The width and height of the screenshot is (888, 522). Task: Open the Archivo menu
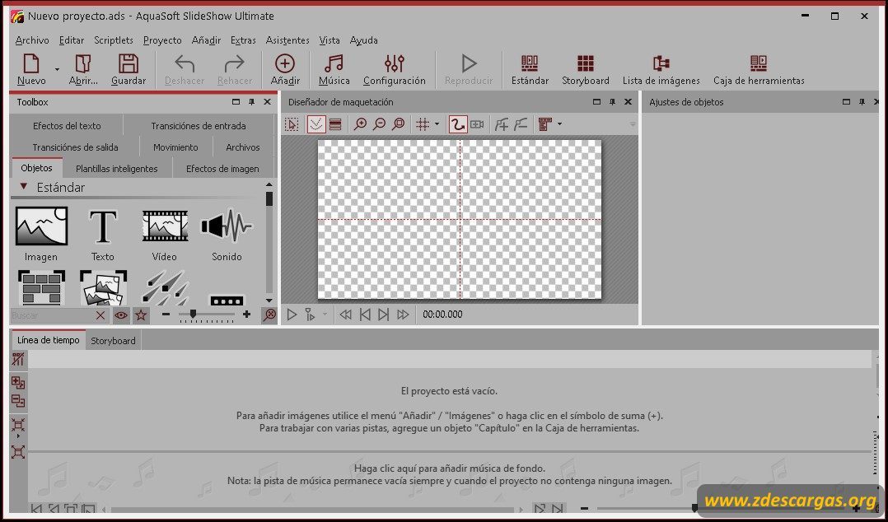32,40
